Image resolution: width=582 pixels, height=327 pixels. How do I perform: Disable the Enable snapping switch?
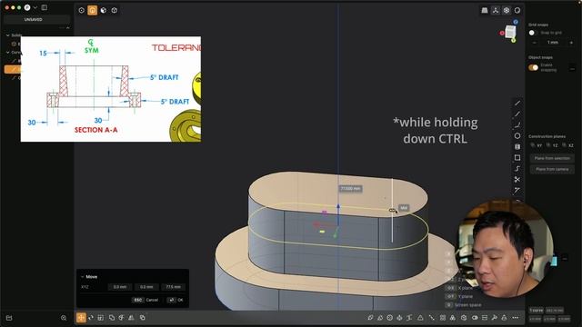tap(534, 67)
